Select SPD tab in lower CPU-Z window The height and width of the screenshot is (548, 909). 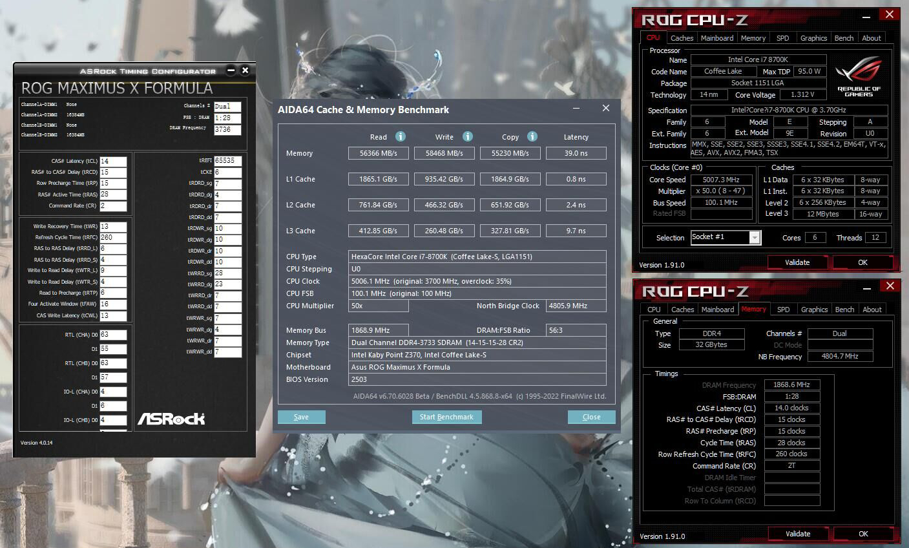[x=783, y=310]
